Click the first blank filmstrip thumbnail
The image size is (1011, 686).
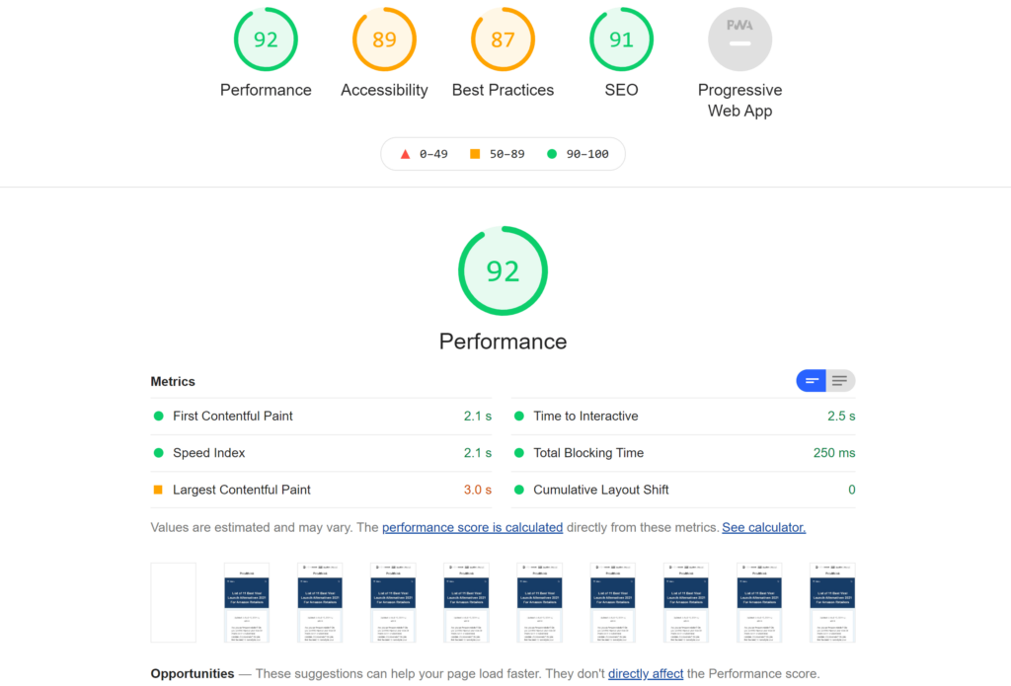click(x=173, y=602)
